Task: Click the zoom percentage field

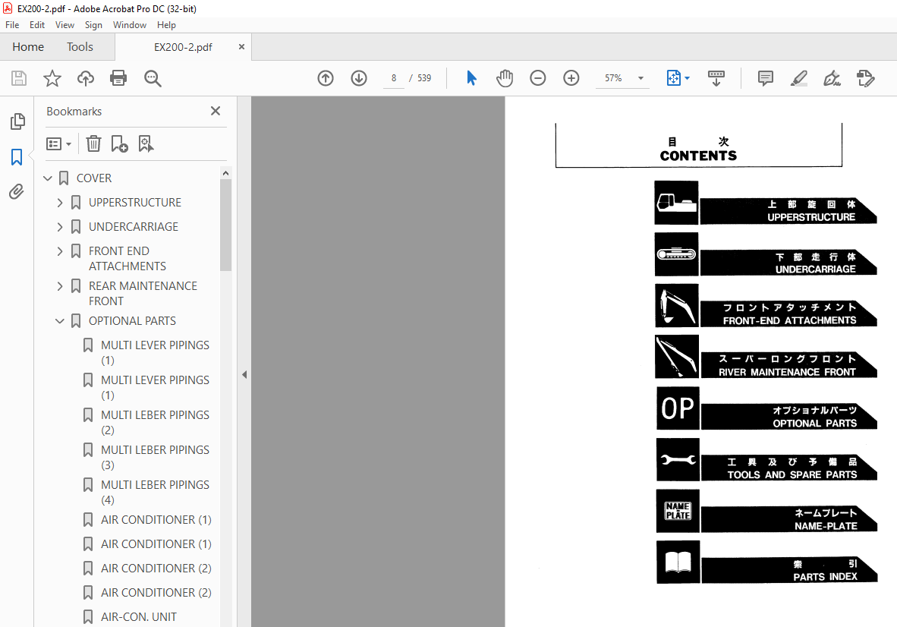Action: [x=613, y=77]
